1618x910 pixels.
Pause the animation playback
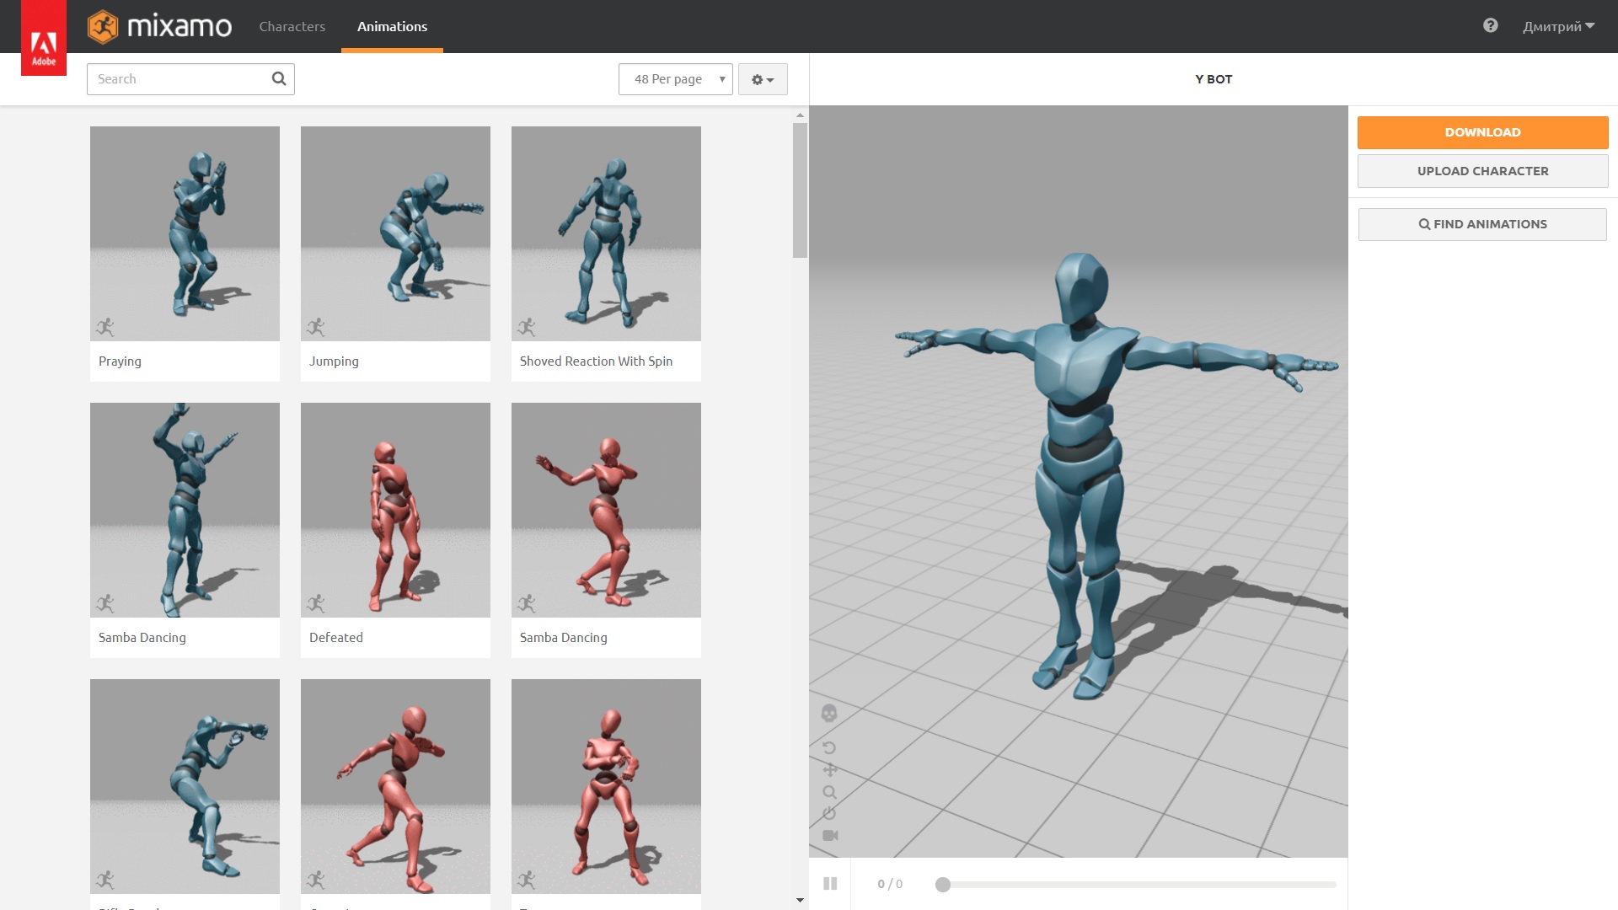830,883
